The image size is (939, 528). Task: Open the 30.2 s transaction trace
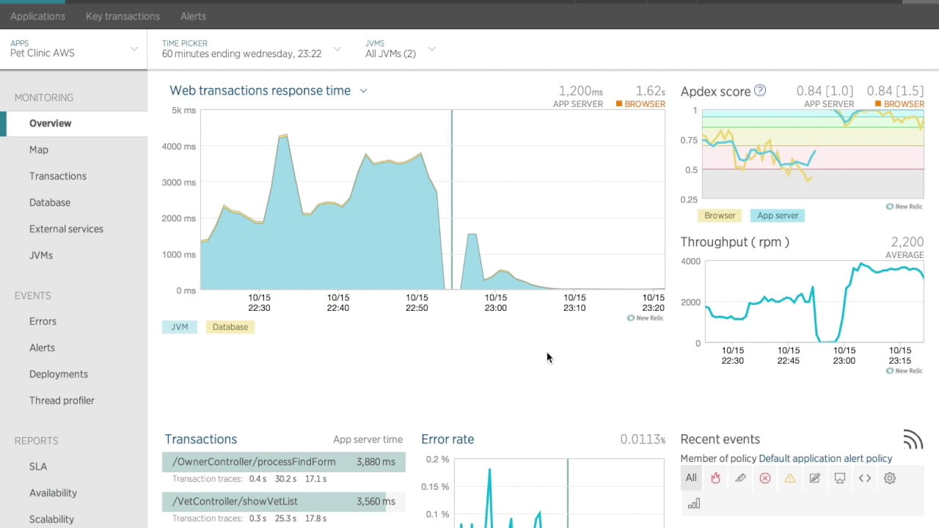tap(285, 479)
